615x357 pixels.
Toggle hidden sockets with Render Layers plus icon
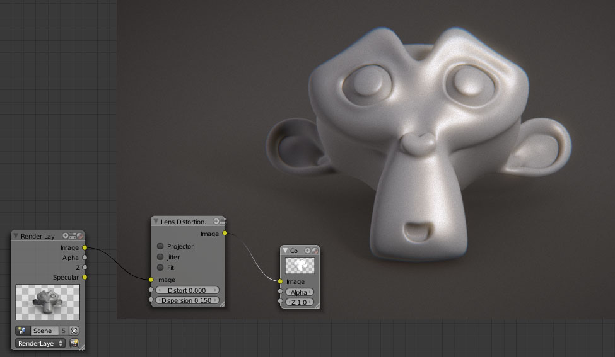[66, 235]
